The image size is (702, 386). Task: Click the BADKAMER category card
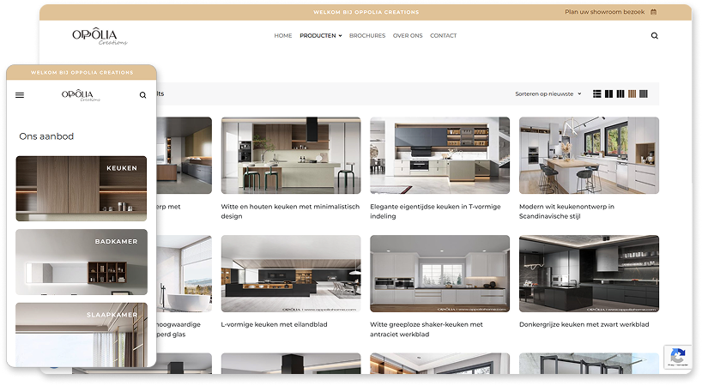click(x=81, y=262)
